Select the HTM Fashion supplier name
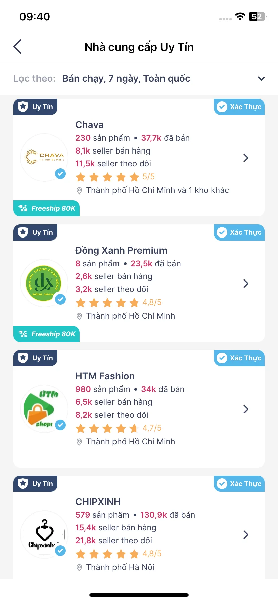Screen dimensions: 278x602 105,376
